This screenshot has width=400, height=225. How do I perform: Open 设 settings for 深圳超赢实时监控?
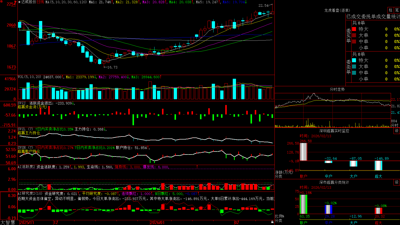pos(397,131)
